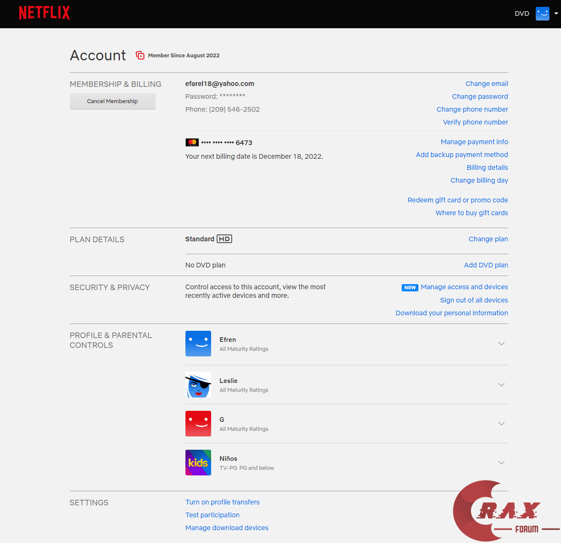Open the profile avatar menu in header
561x543 pixels.
(x=543, y=13)
